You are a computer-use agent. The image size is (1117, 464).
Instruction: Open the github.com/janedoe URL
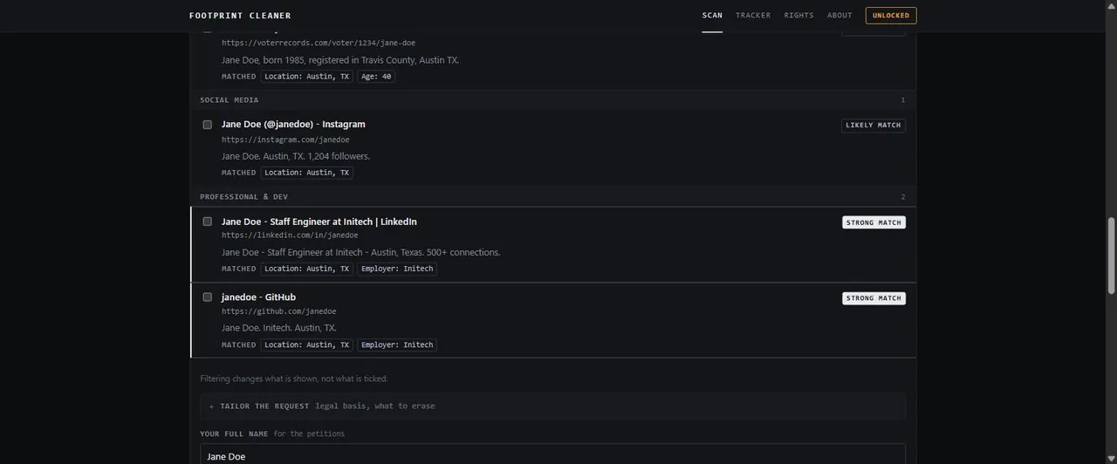point(278,311)
